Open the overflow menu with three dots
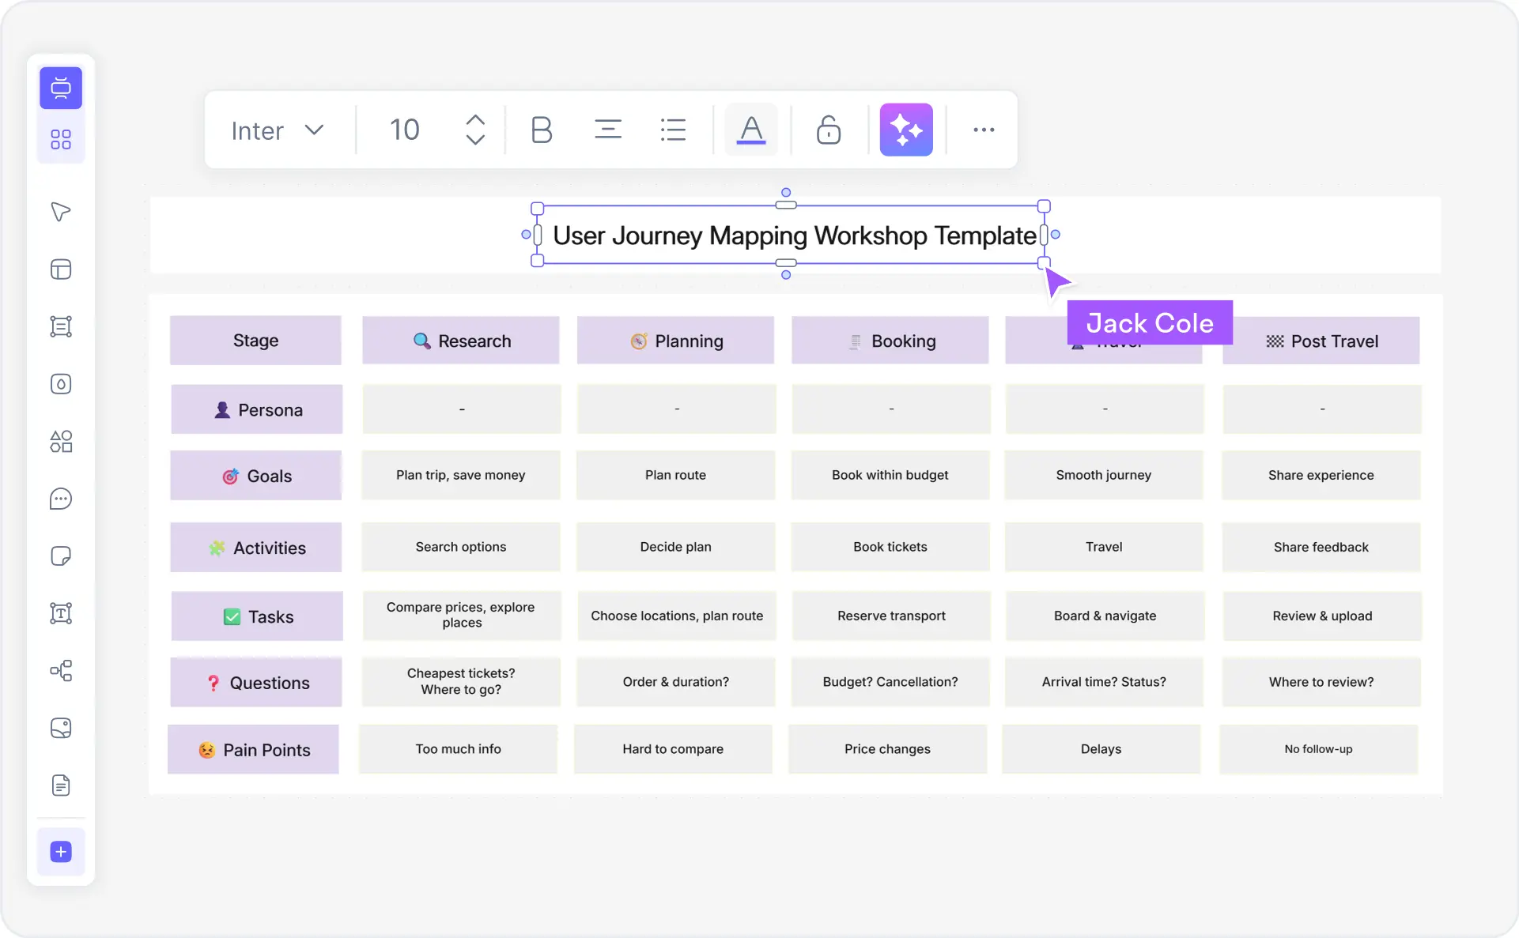 coord(983,130)
